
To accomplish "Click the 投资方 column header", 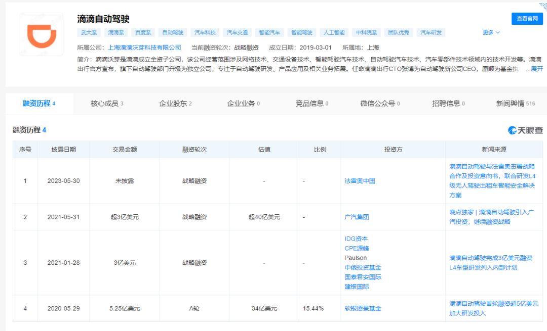I will [393, 149].
